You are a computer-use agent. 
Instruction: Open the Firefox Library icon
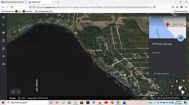click(177, 7)
